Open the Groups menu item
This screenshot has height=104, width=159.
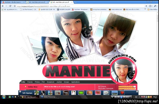(x=67, y=82)
